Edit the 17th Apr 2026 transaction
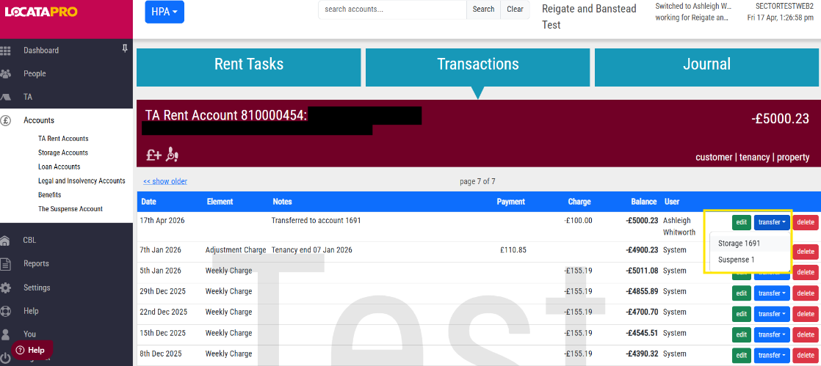 coord(742,222)
